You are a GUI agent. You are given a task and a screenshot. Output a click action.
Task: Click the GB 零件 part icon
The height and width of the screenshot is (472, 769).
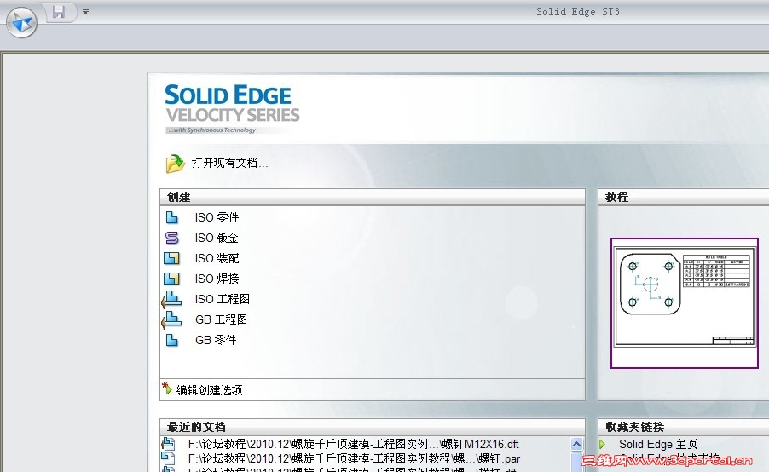click(171, 340)
